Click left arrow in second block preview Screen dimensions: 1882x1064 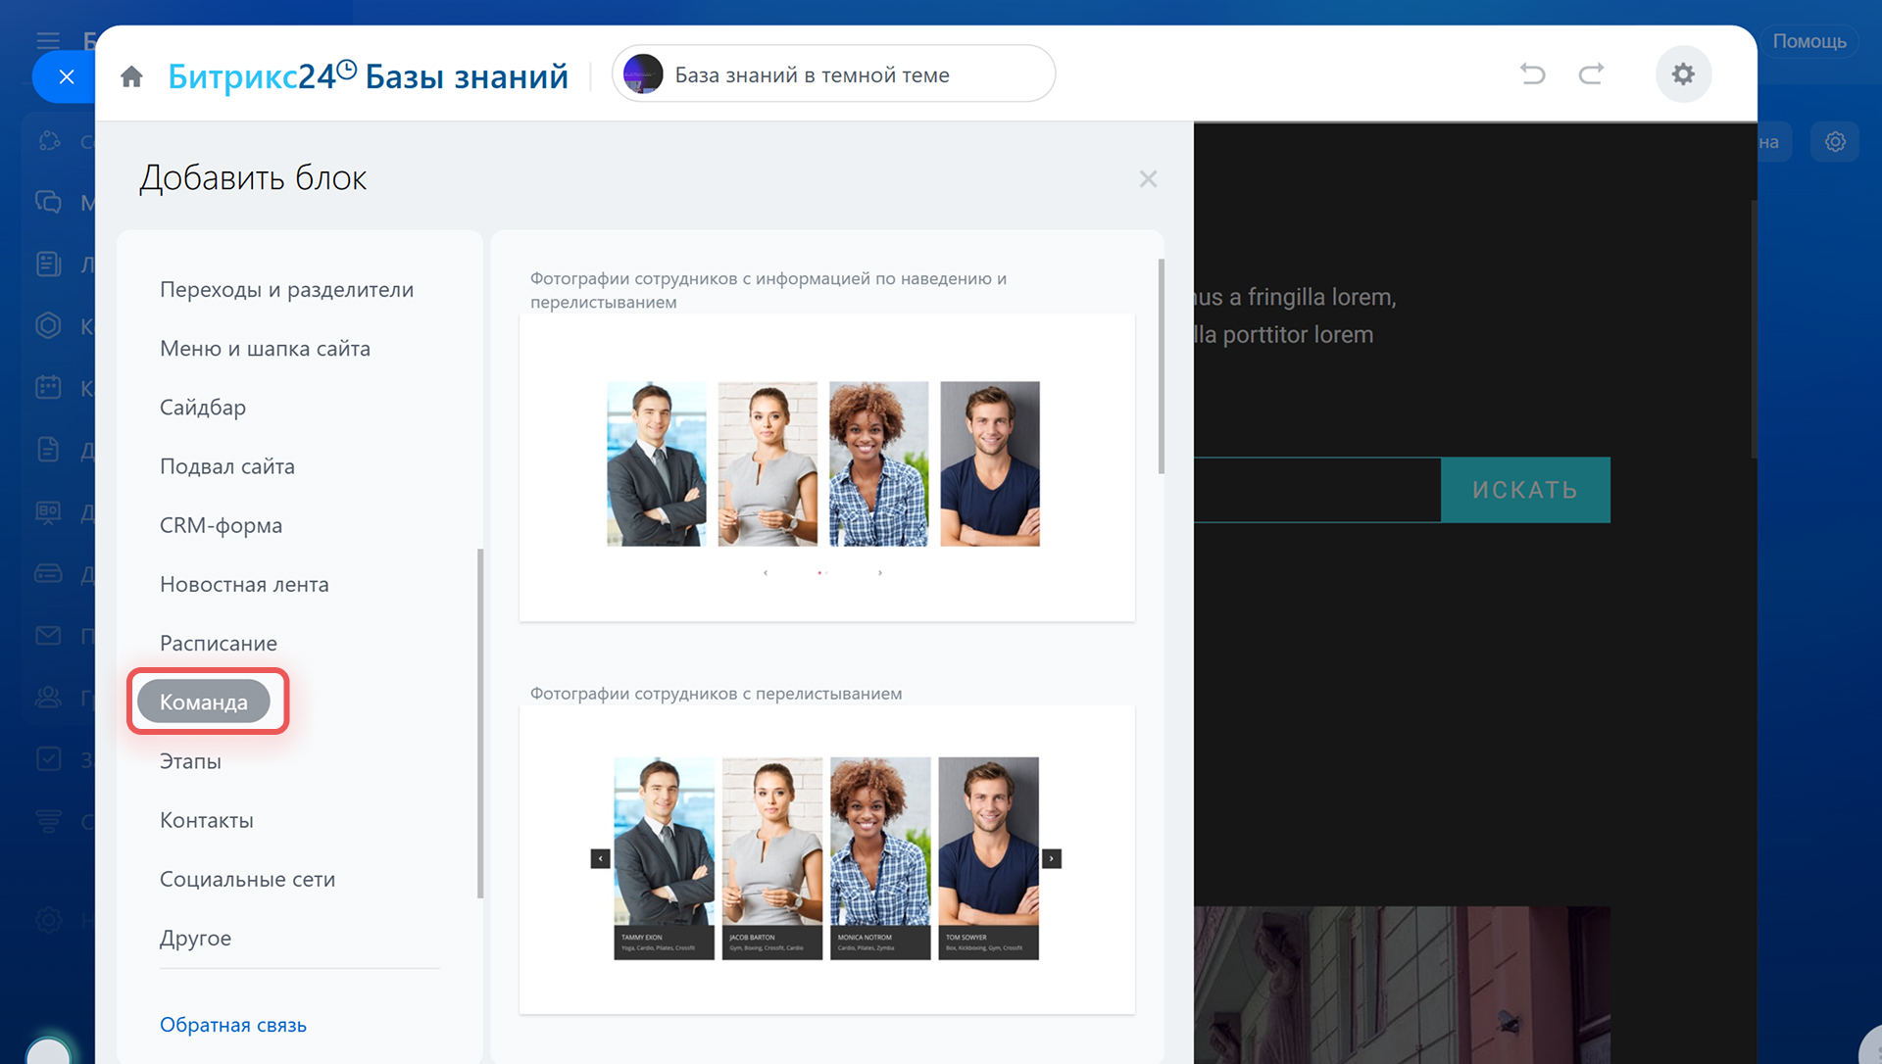pos(600,858)
